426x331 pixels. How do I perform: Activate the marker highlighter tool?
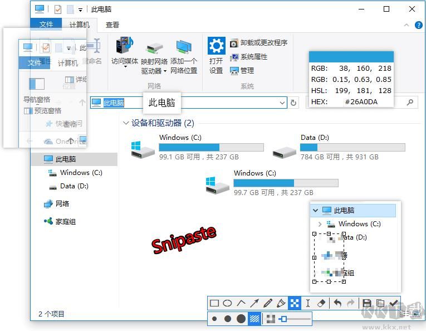point(281,303)
